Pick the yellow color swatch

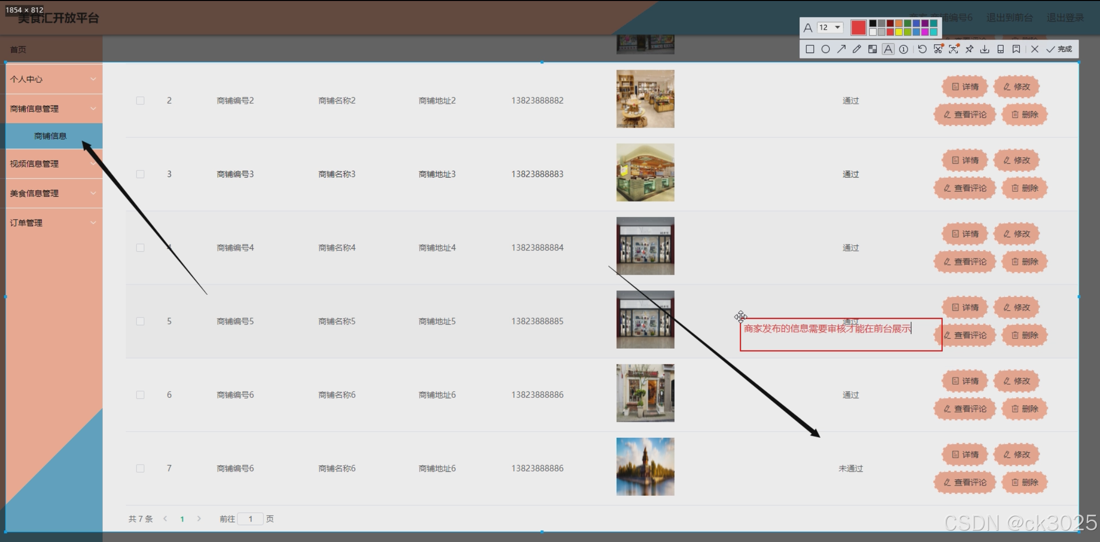tap(899, 32)
